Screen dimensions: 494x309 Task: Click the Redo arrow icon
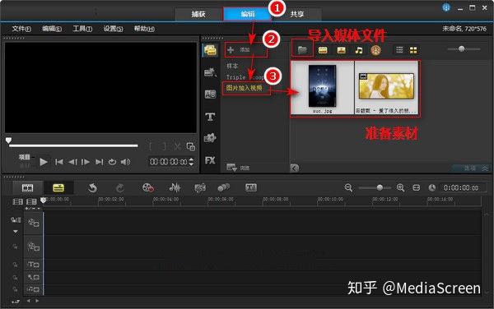(119, 188)
